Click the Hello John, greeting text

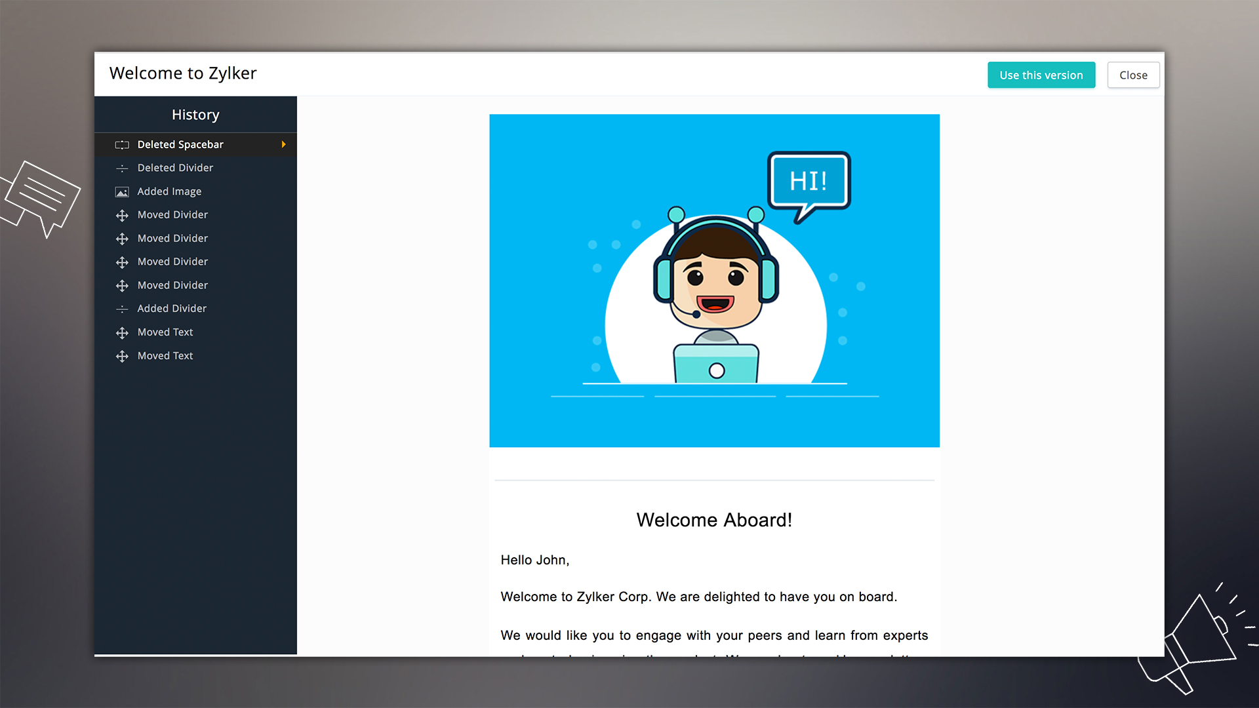(x=535, y=560)
